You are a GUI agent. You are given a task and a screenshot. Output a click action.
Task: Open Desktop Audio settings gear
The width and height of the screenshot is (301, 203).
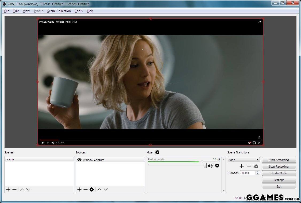pyautogui.click(x=217, y=166)
